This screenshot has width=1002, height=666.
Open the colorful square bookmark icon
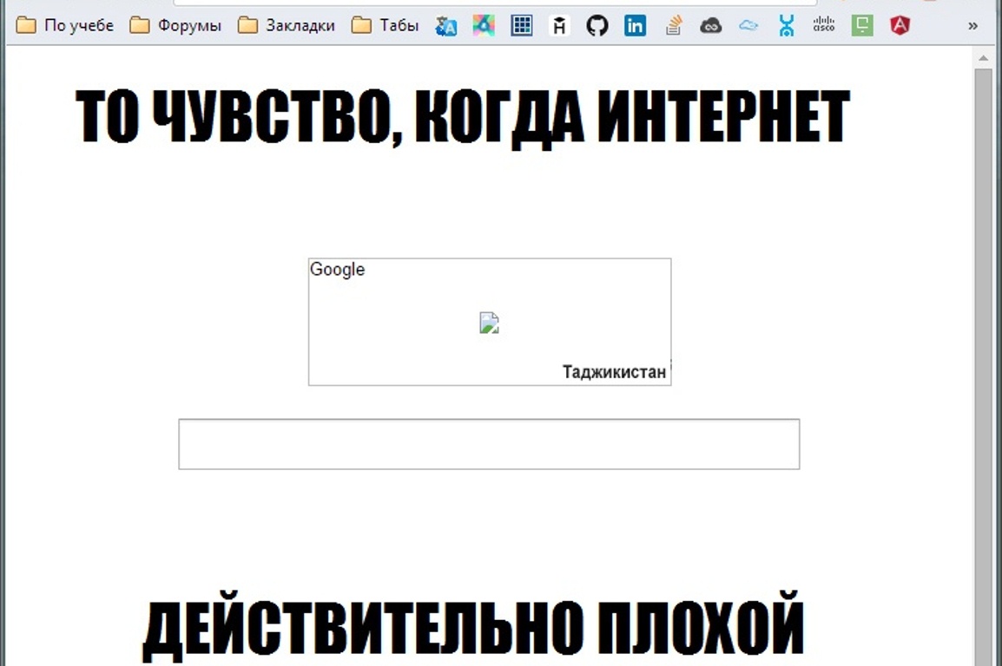tap(484, 26)
